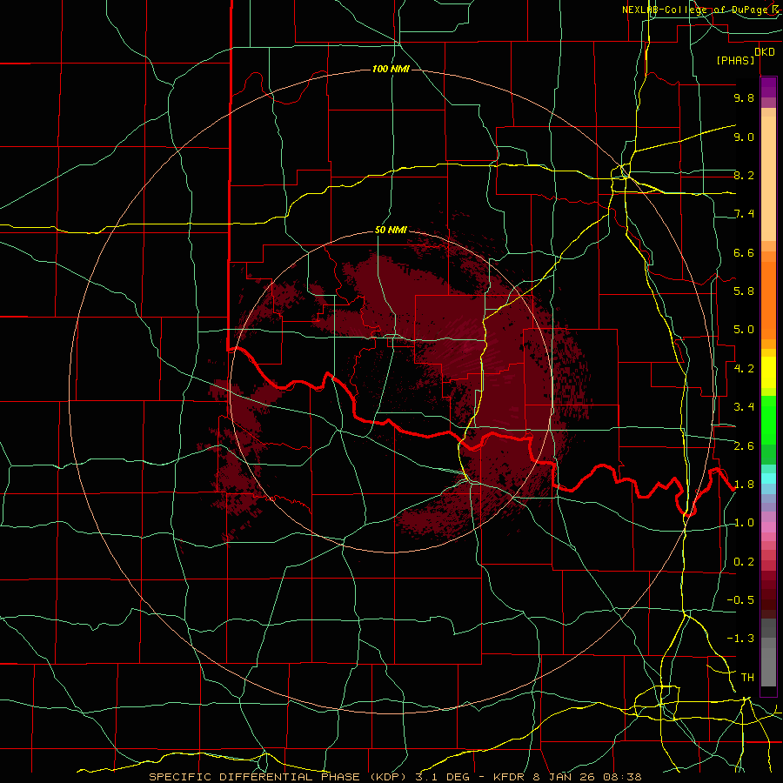Click the pink band of the color scale
Image resolution: width=783 pixels, height=783 pixels.
tap(768, 527)
